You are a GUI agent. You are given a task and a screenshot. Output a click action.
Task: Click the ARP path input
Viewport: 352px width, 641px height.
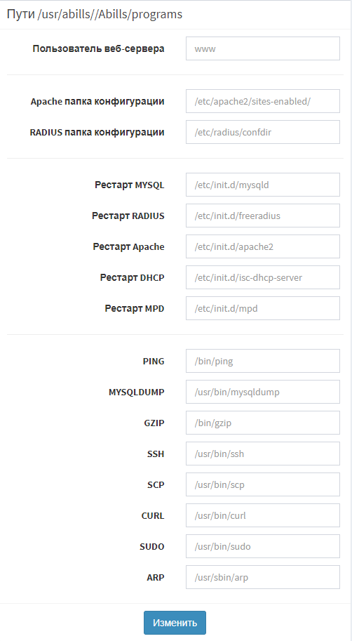262,577
